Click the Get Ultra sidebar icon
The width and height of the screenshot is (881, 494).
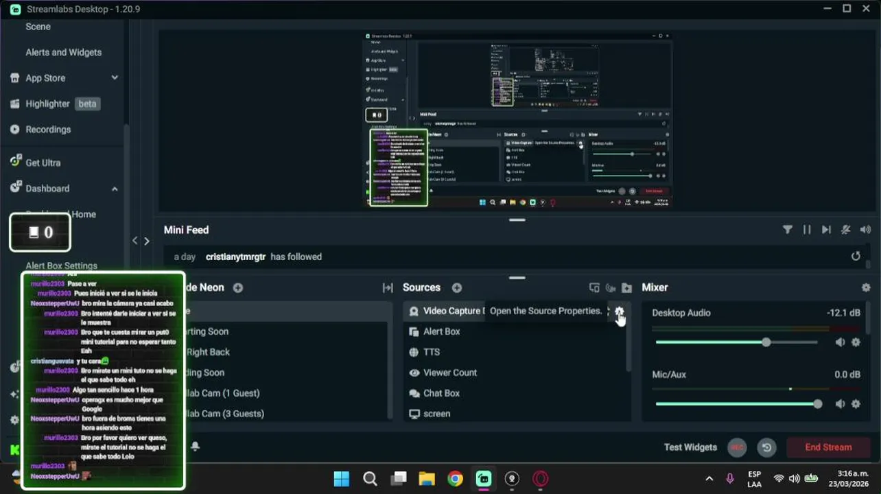(x=14, y=162)
